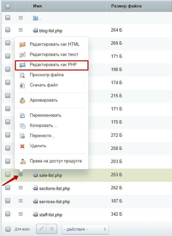The width and height of the screenshot is (172, 236).
Task: Check the 'Для всех' checkbox
Action: (8, 229)
